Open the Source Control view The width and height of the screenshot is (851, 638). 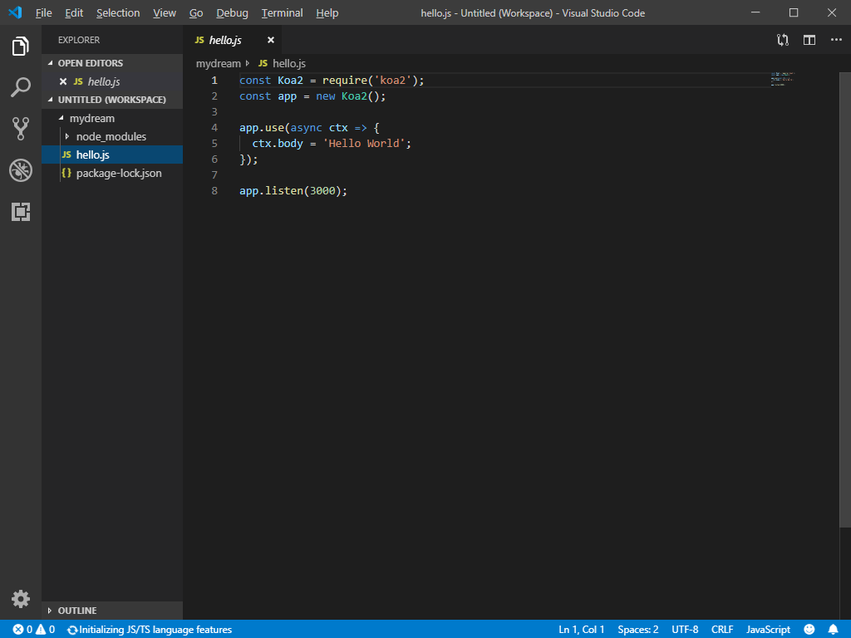tap(20, 129)
